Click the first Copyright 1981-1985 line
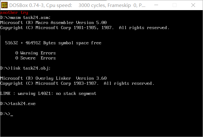The image size is (203, 137). pyautogui.click(x=85, y=28)
